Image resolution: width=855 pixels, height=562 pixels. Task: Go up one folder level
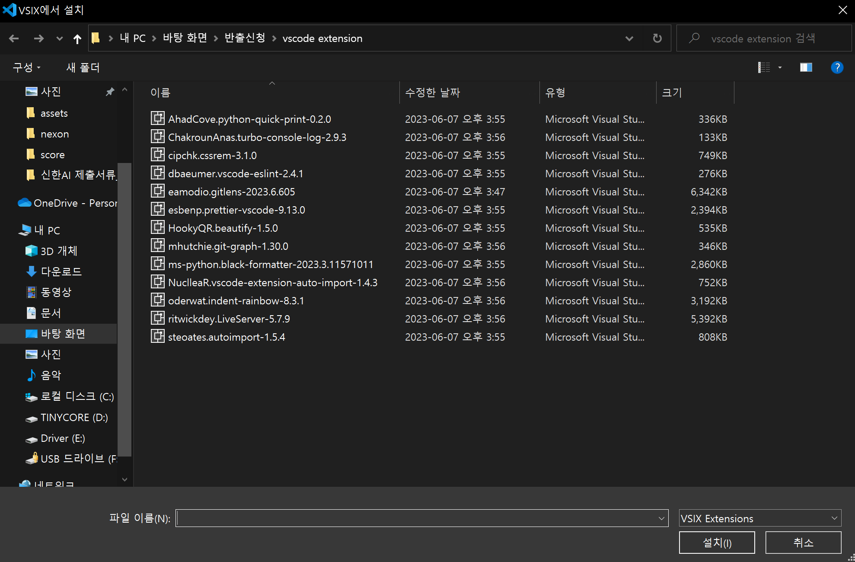pos(77,38)
